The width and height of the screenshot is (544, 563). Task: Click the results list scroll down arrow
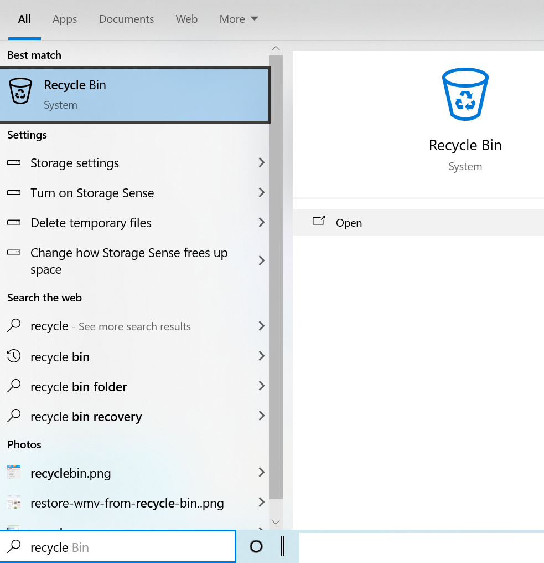pyautogui.click(x=276, y=523)
